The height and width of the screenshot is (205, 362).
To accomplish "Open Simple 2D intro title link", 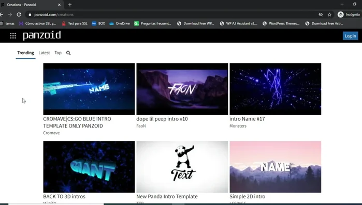I will (247, 197).
